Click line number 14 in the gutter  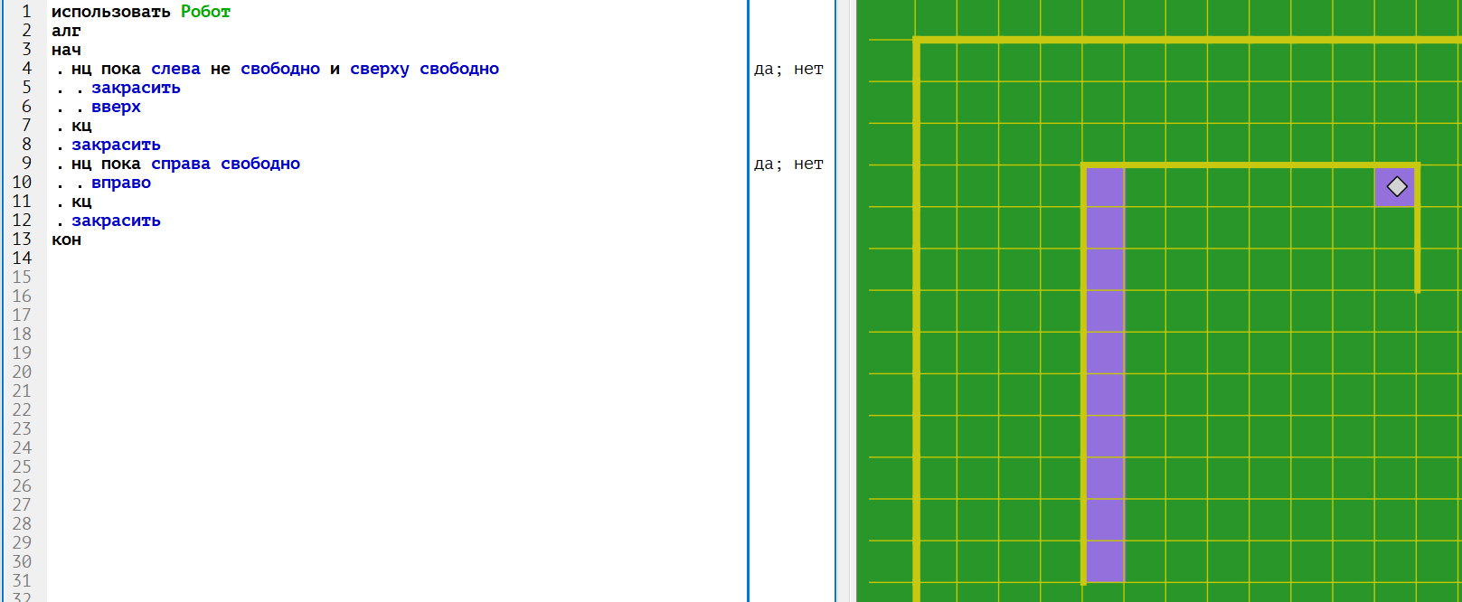point(22,259)
